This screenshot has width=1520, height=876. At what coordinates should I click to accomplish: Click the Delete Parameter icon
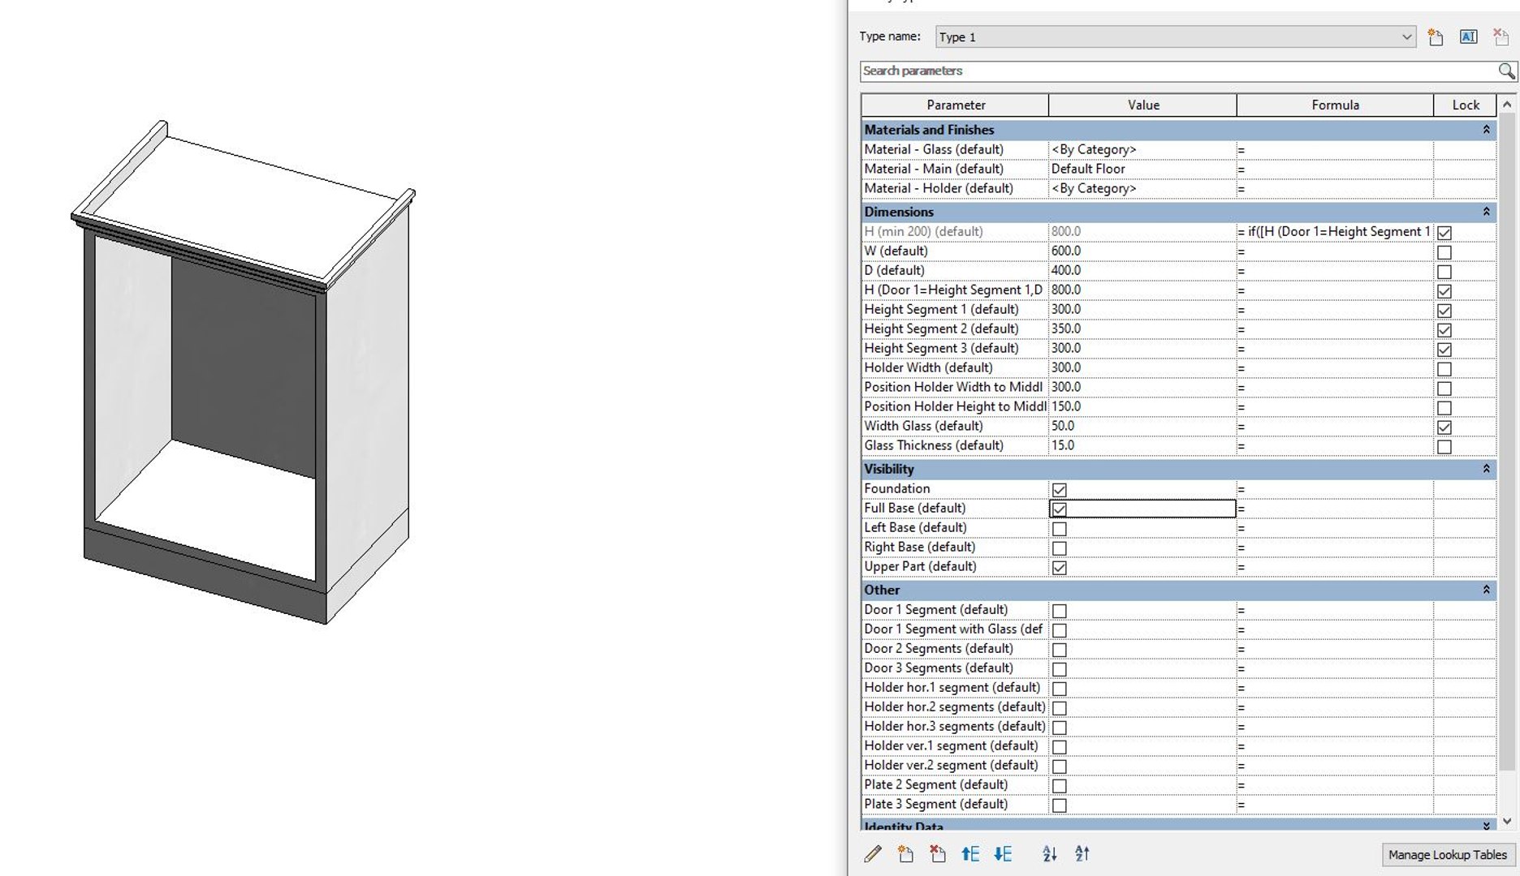(x=938, y=853)
